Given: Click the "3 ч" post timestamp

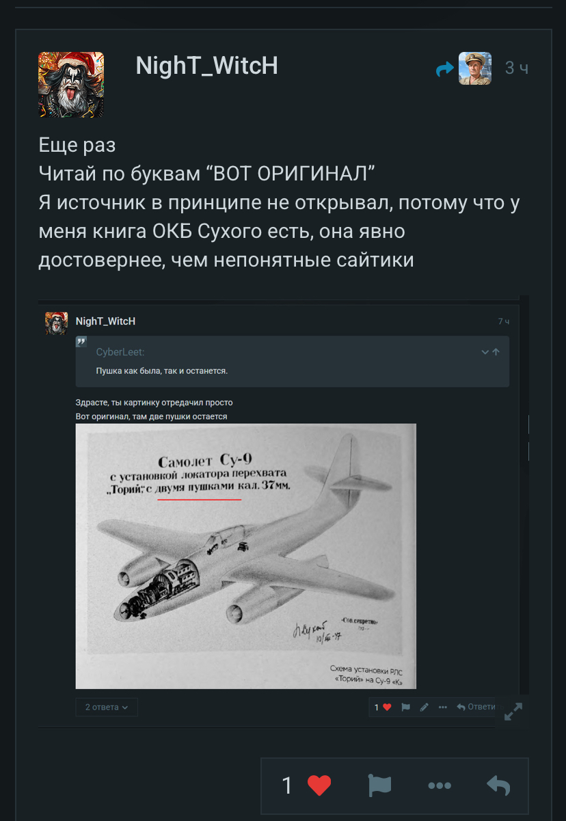Looking at the screenshot, I should pos(516,68).
